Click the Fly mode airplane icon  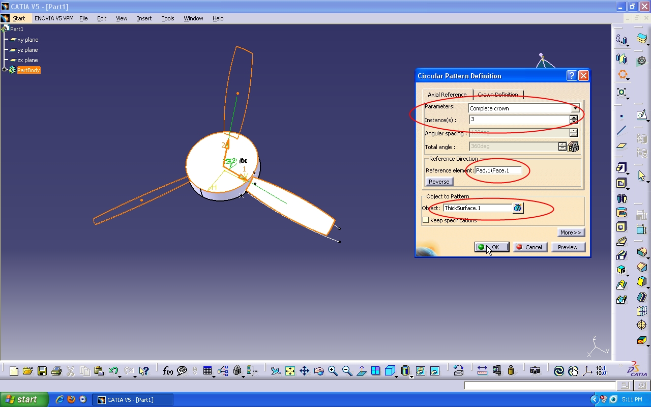[x=276, y=371]
